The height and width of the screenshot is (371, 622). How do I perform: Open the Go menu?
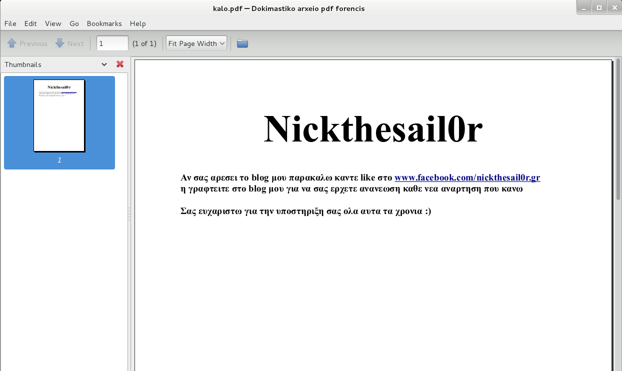(74, 23)
